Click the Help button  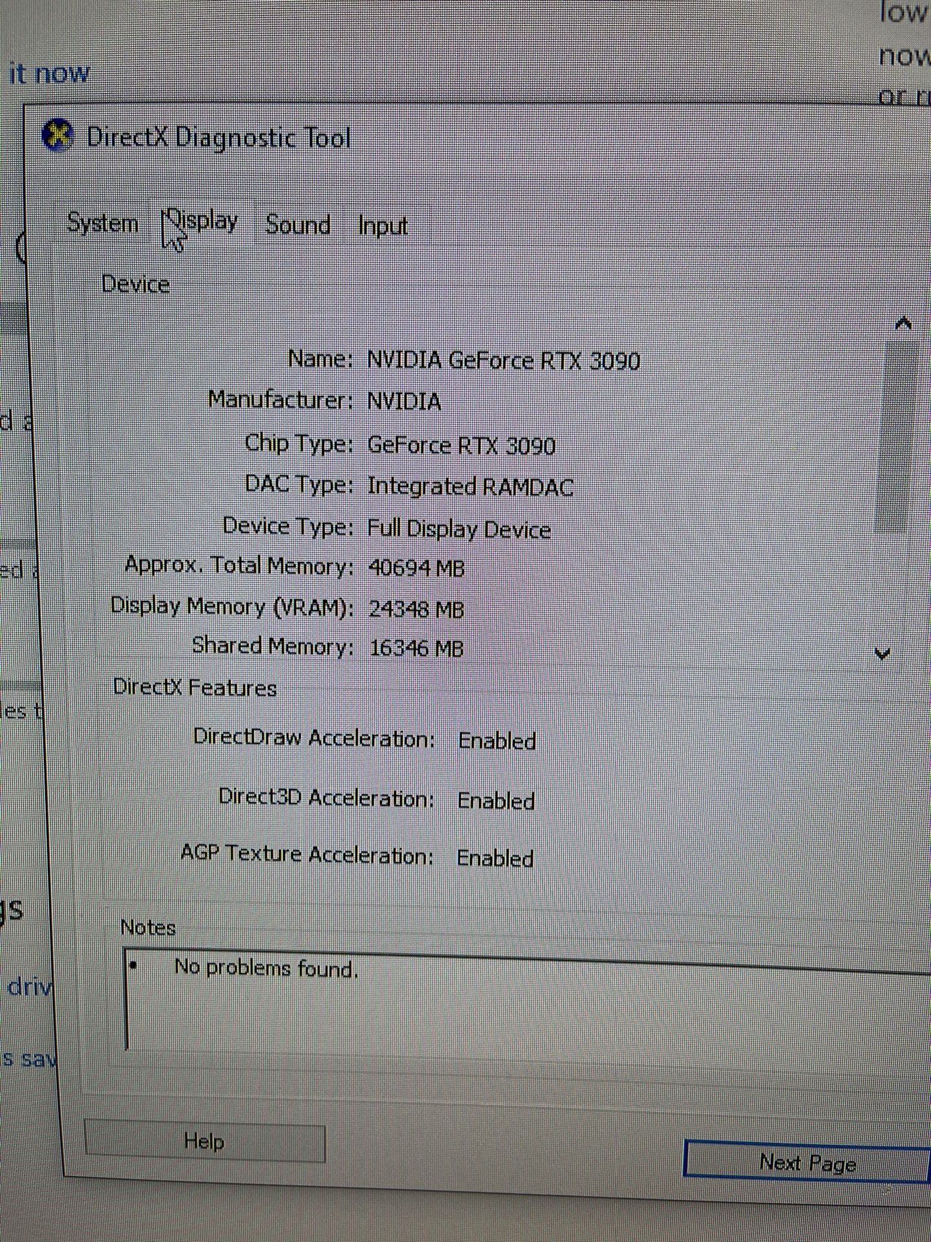205,1143
